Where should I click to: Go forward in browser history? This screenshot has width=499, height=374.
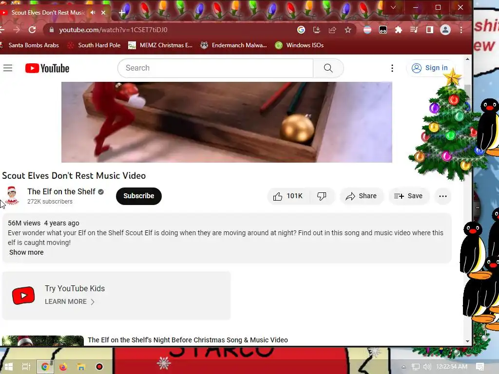click(x=17, y=30)
